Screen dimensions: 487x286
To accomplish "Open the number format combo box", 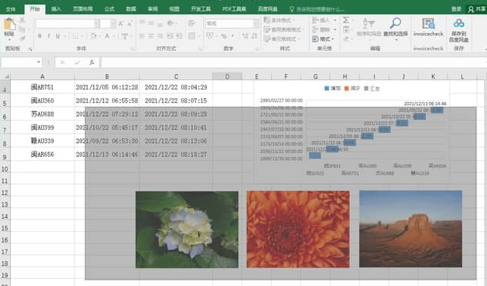I will pyautogui.click(x=231, y=23).
